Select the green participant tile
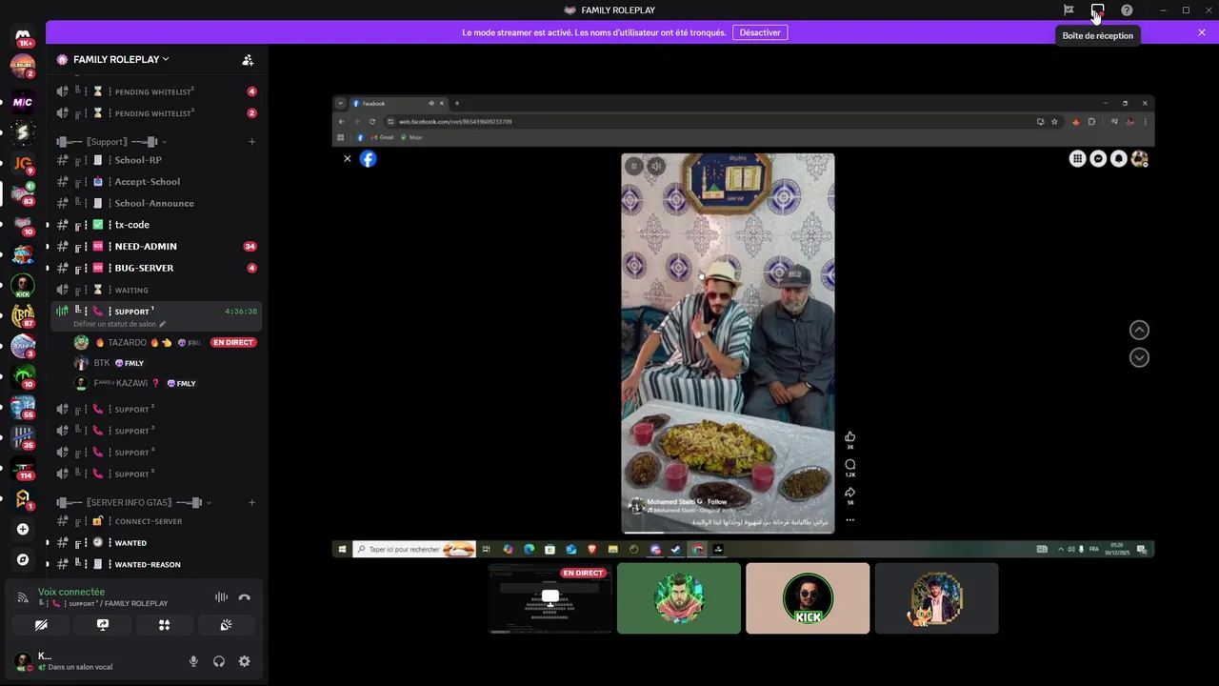Viewport: 1219px width, 686px height. pos(678,598)
